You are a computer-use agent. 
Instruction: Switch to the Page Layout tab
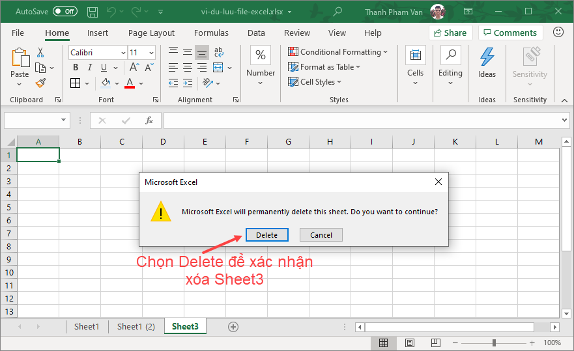(151, 33)
